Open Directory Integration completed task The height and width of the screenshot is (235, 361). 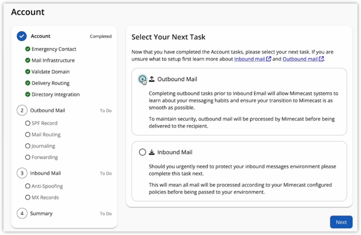pos(56,95)
